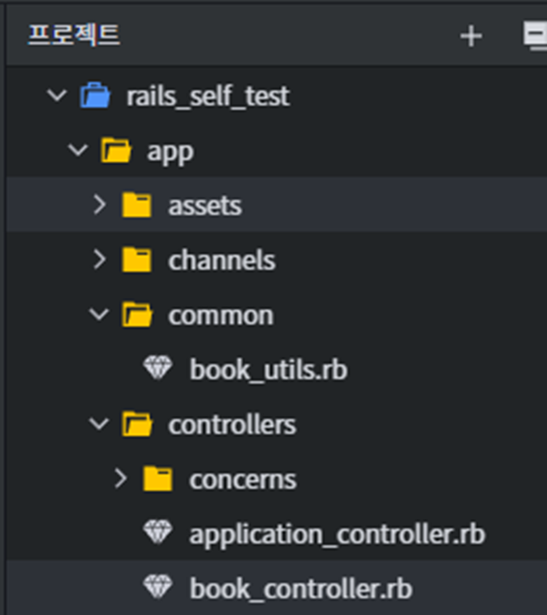Click ruby icon beside application_controller.rb
Viewport: 547px width, 615px height.
157,532
